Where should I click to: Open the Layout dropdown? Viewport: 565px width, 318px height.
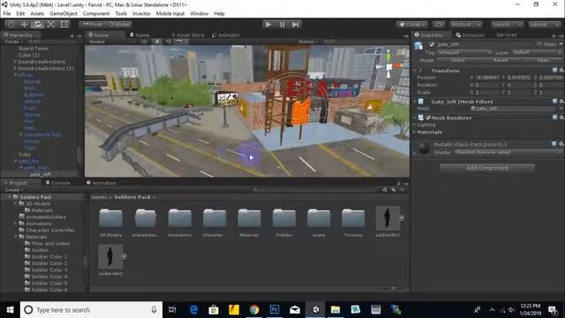pos(544,24)
